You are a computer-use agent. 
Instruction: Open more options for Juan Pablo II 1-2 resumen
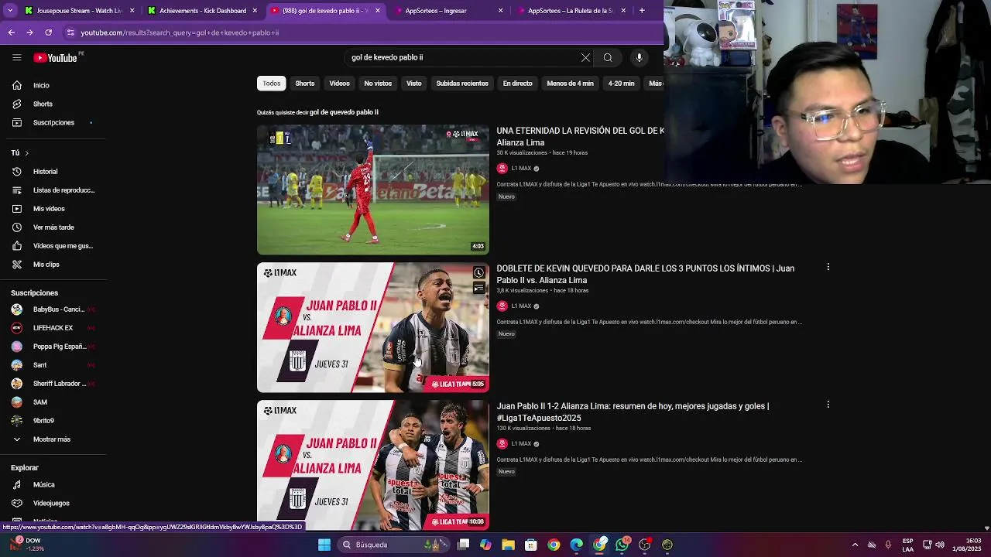[828, 405]
